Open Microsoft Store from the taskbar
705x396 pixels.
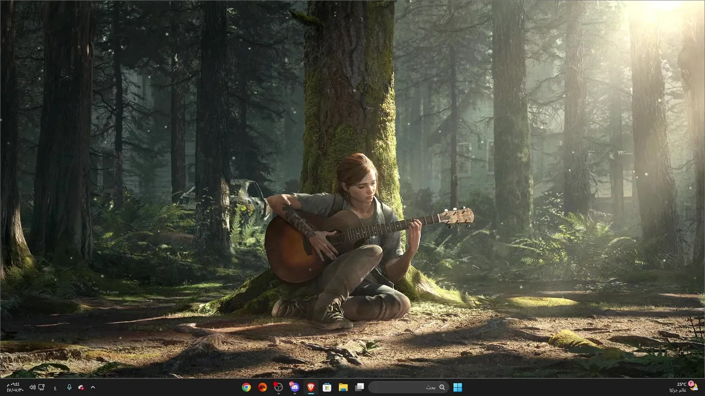(327, 387)
